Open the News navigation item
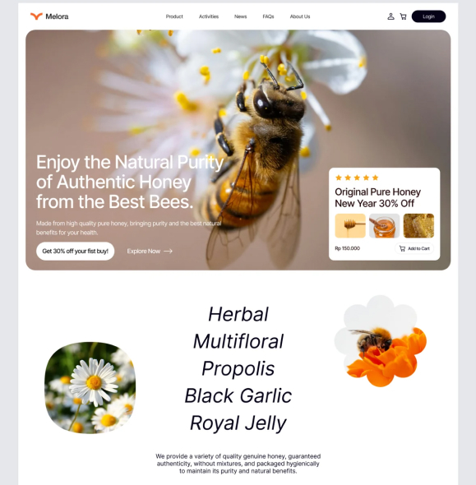The image size is (476, 485). click(x=240, y=16)
